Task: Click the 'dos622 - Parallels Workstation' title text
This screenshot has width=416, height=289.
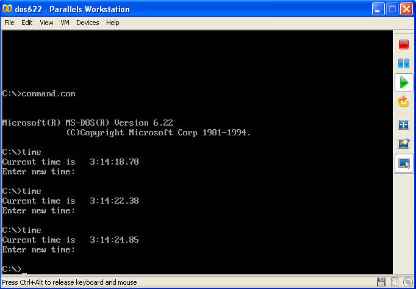Action: [x=73, y=10]
